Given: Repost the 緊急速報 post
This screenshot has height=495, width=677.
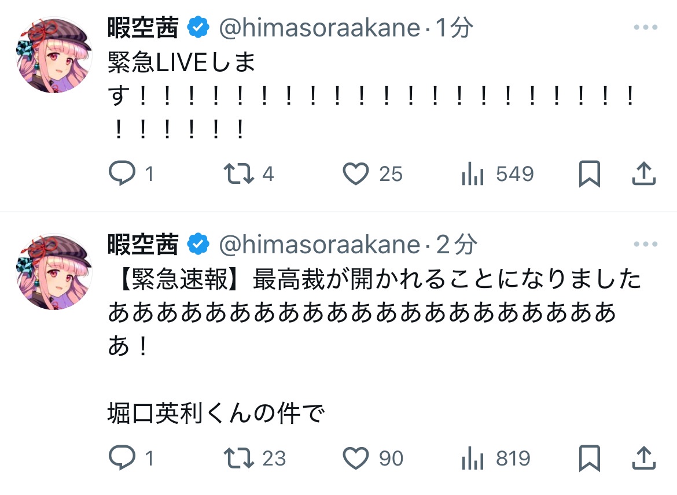Looking at the screenshot, I should point(239,459).
